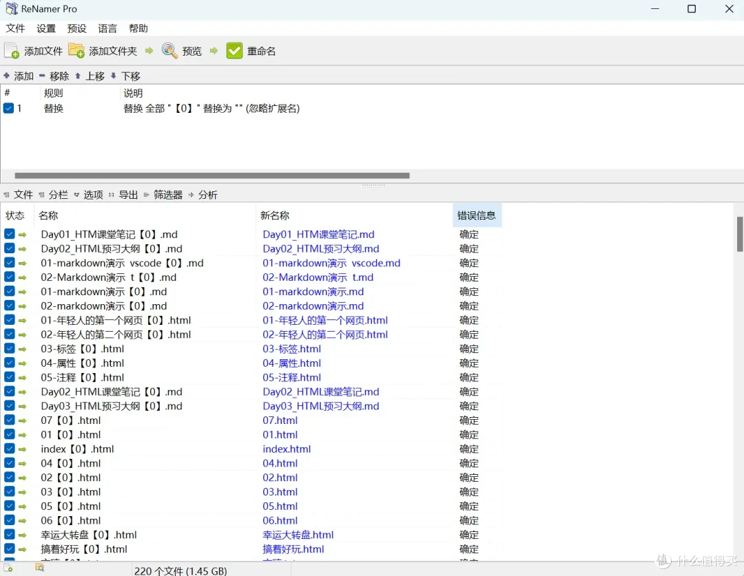Image resolution: width=744 pixels, height=576 pixels.
Task: Uncheck rule 1 替换 checkbox
Action: (x=8, y=108)
